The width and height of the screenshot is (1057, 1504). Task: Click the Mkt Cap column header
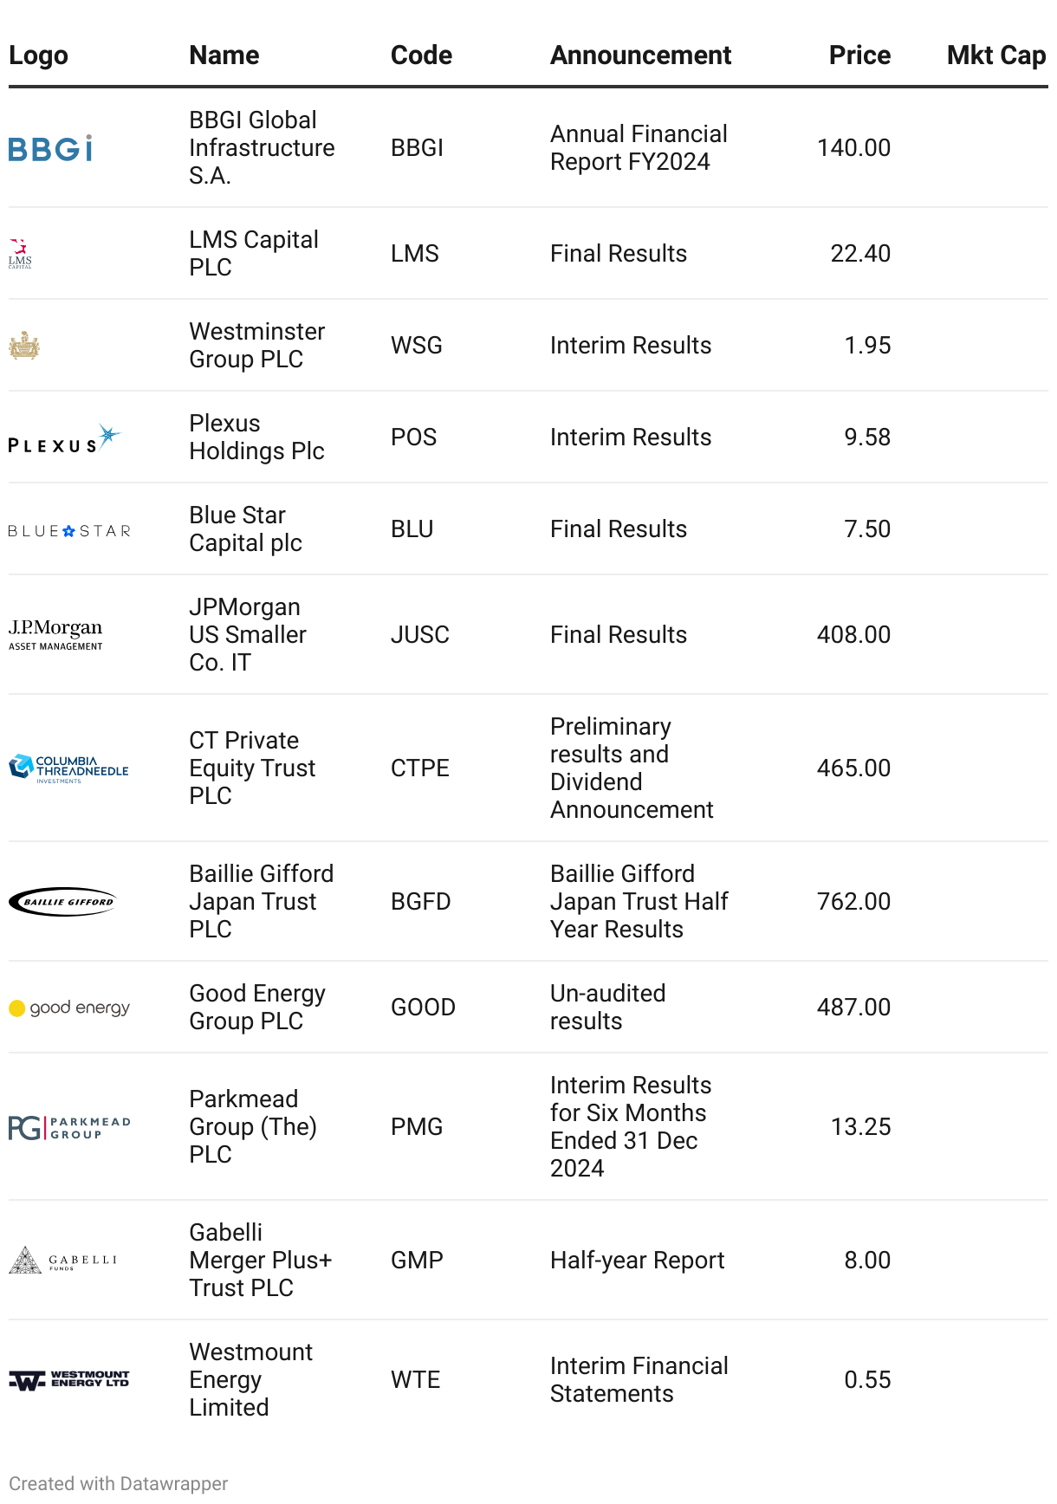point(995,55)
